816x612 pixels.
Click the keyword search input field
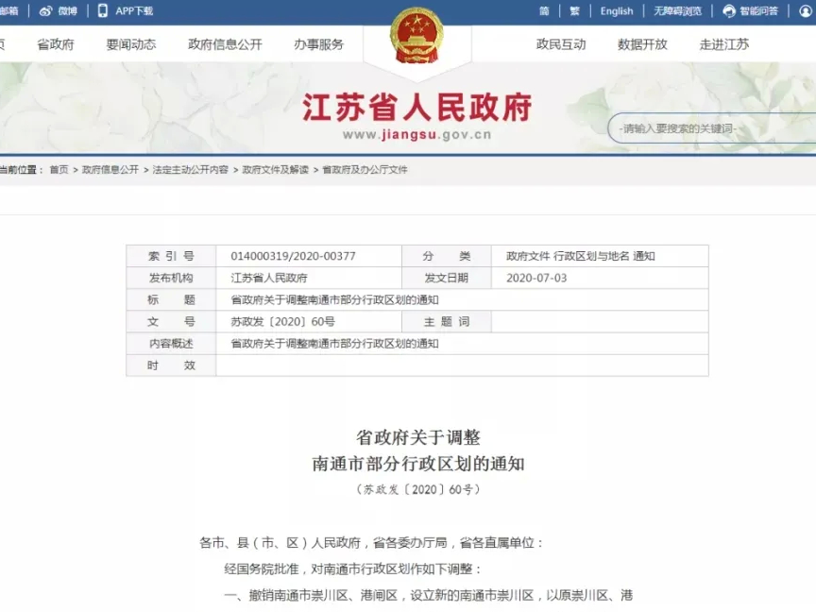(x=712, y=128)
